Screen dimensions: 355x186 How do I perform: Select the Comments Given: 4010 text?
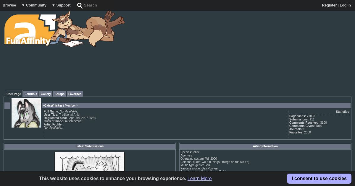click(306, 126)
